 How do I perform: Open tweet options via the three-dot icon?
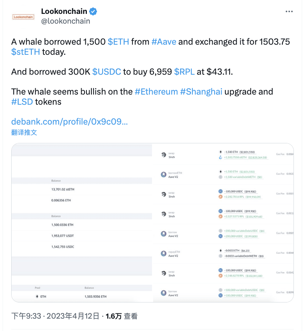(x=289, y=11)
